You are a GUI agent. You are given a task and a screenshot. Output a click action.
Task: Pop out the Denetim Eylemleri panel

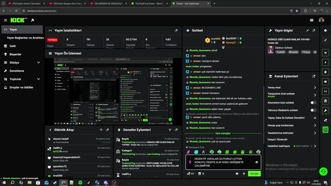[176, 130]
